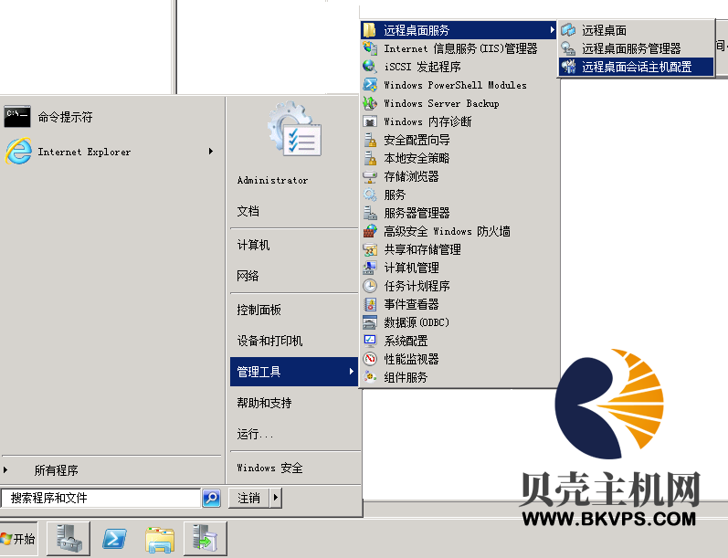
Task: Click the 命令提示符 command prompt icon
Action: click(18, 117)
